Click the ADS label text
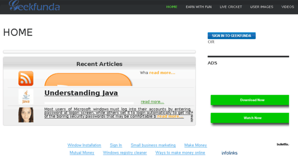The image size is (298, 168). click(x=212, y=63)
